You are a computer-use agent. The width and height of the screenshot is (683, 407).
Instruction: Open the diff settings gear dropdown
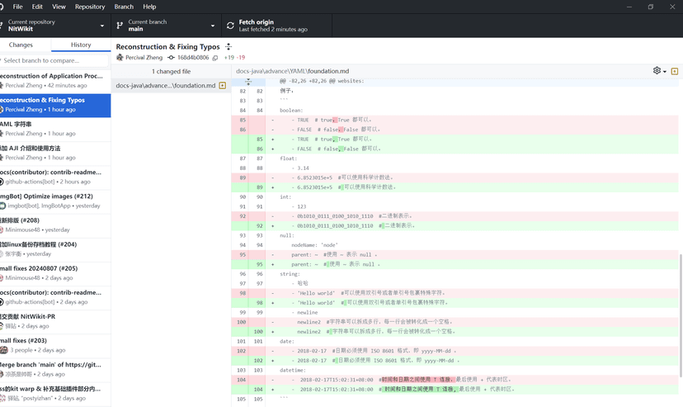(x=659, y=71)
